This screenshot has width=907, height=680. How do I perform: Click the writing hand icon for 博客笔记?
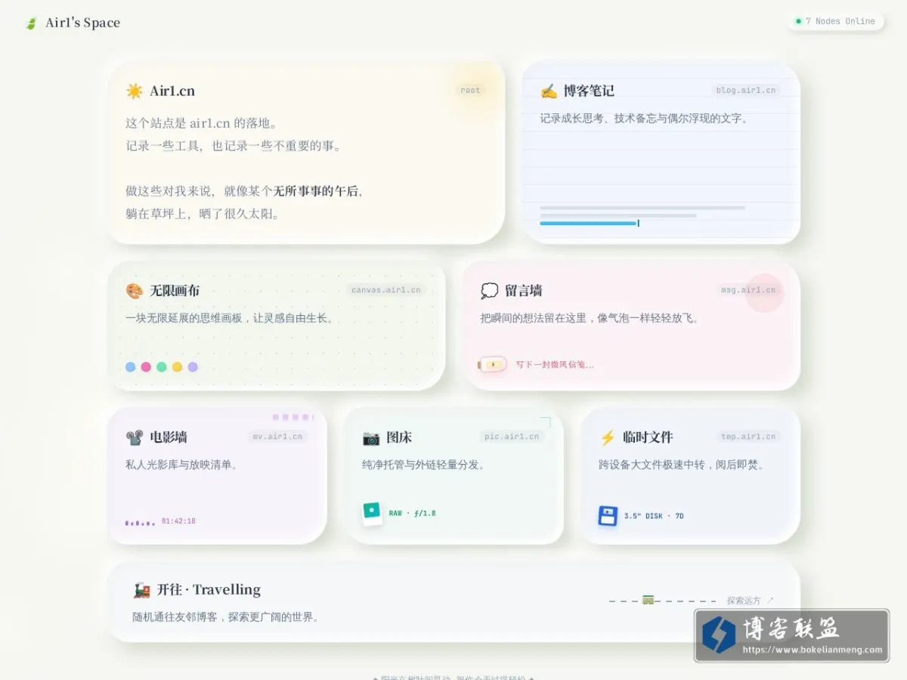(x=549, y=91)
